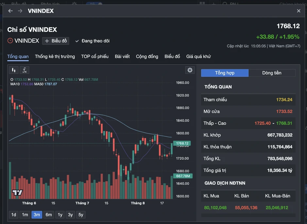The image size is (307, 224).
Task: Change chart type with the candlestick icon
Action: 14,70
